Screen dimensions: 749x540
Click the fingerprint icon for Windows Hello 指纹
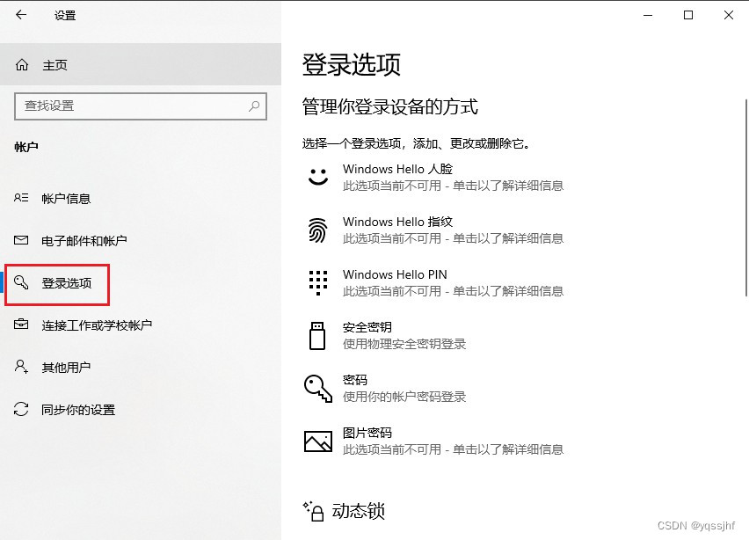coord(317,230)
